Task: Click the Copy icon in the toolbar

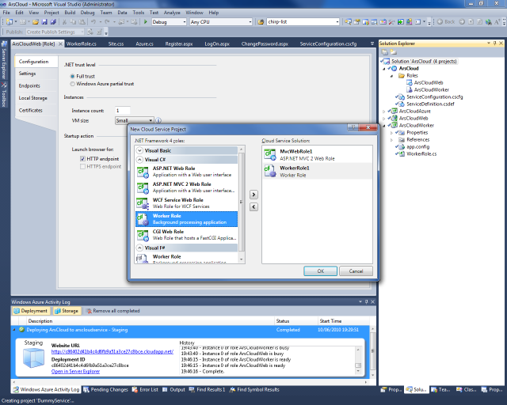Action: 73,22
